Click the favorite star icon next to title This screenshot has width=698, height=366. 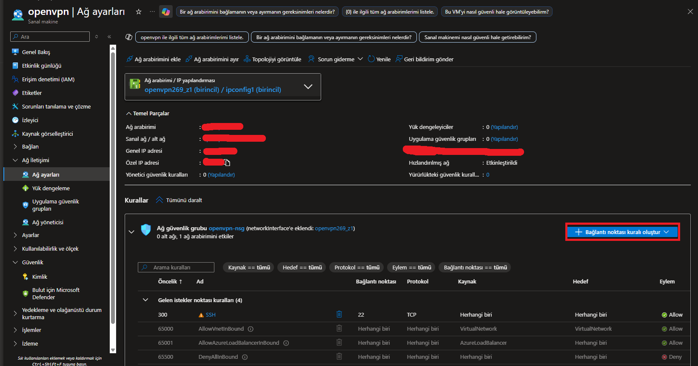pyautogui.click(x=139, y=12)
